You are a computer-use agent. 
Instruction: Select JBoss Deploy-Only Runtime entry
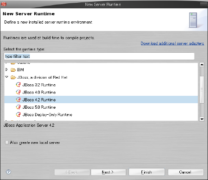pyautogui.click(x=47, y=115)
